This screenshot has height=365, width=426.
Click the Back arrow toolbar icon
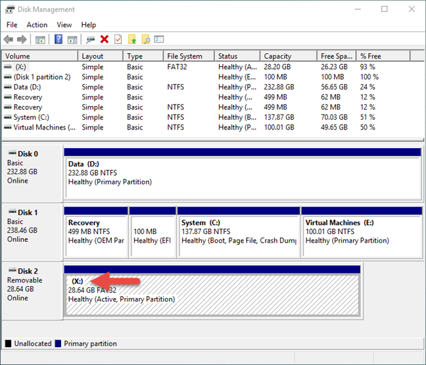[x=9, y=39]
